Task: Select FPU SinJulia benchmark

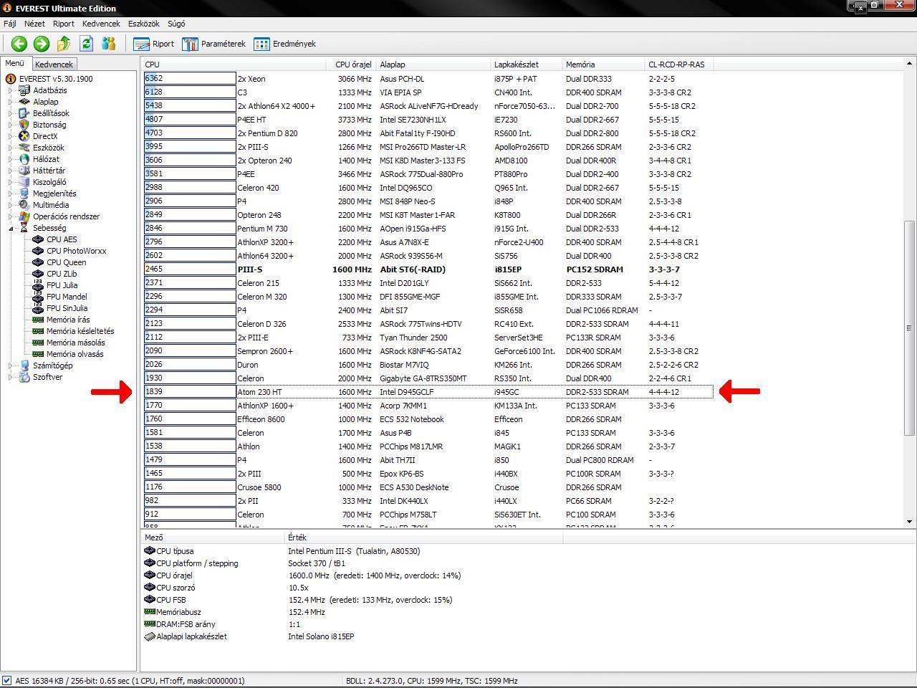Action: click(67, 308)
